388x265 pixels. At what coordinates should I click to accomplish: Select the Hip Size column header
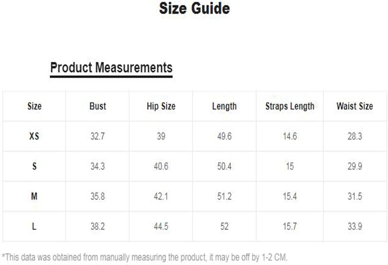point(161,106)
